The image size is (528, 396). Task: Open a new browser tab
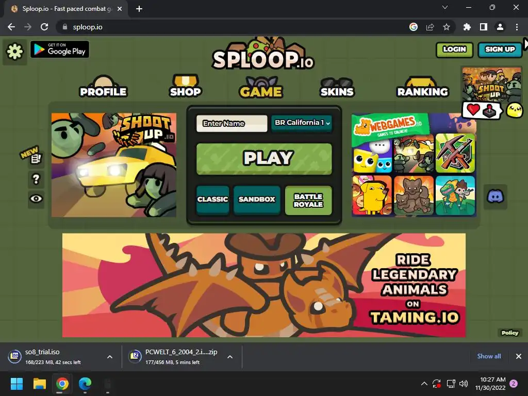point(139,9)
